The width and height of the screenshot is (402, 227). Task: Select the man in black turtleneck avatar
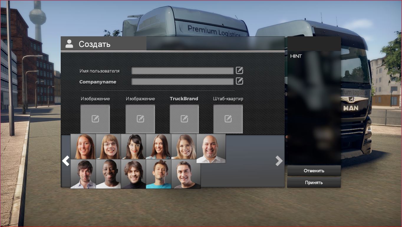pos(133,174)
